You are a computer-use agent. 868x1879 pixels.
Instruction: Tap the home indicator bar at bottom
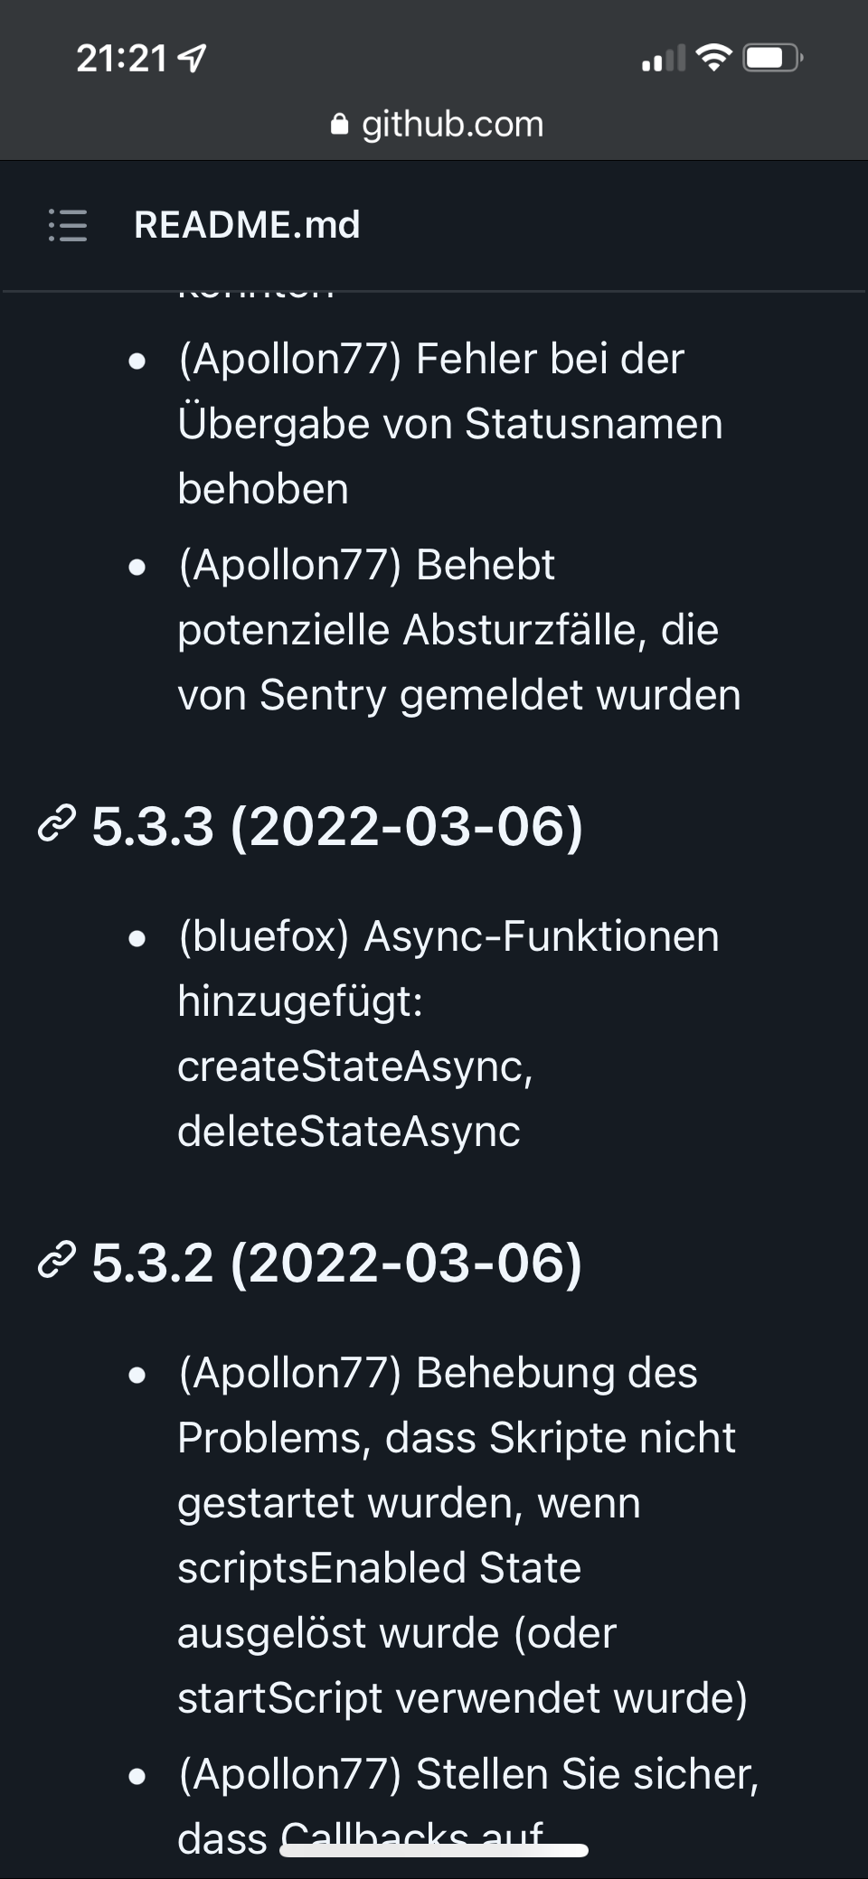pyautogui.click(x=434, y=1850)
